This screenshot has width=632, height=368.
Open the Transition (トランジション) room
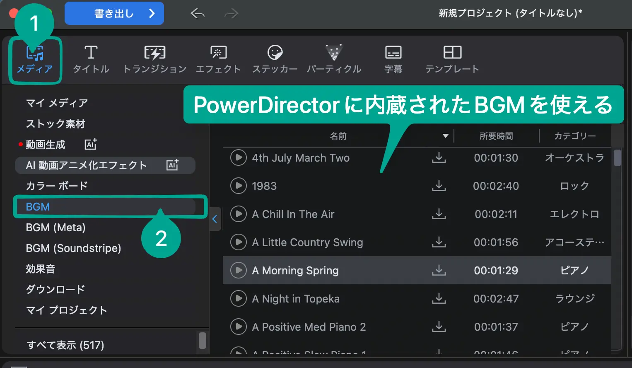(x=155, y=59)
